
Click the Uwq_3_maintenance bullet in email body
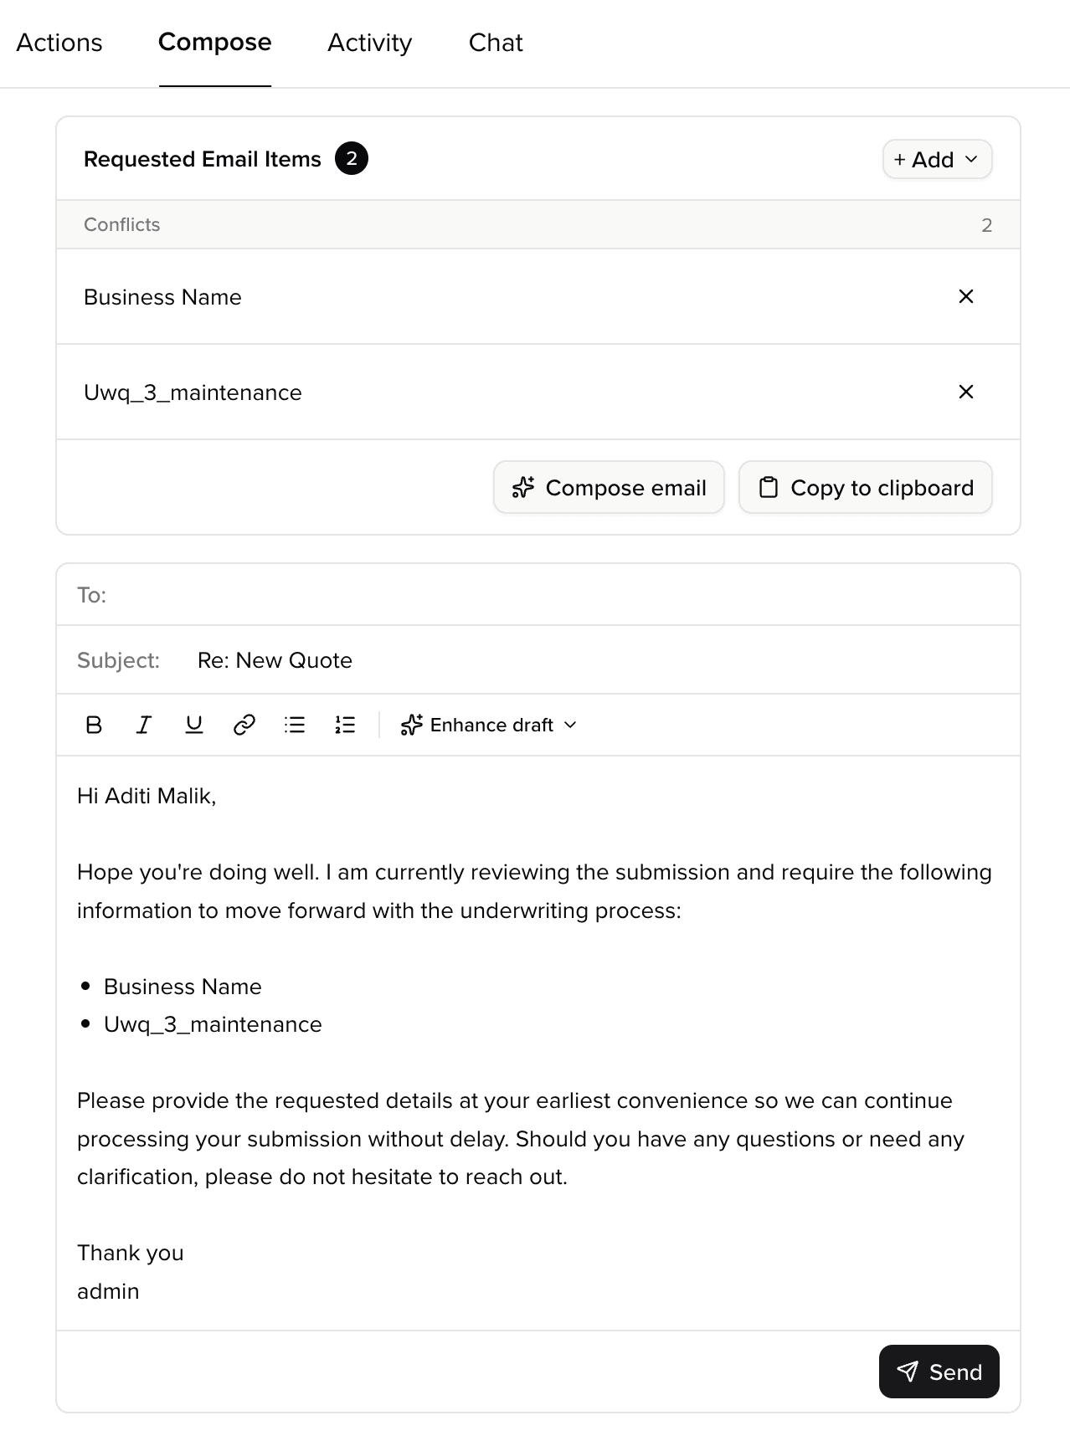pyautogui.click(x=213, y=1024)
